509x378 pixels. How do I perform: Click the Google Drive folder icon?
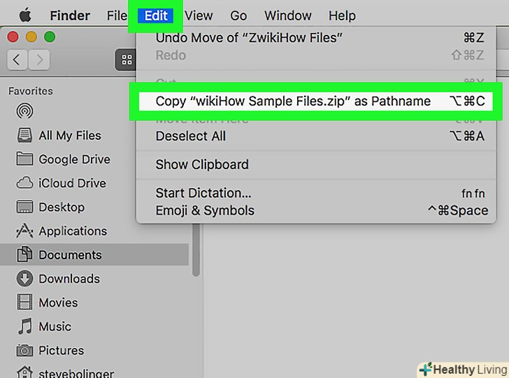pos(24,159)
